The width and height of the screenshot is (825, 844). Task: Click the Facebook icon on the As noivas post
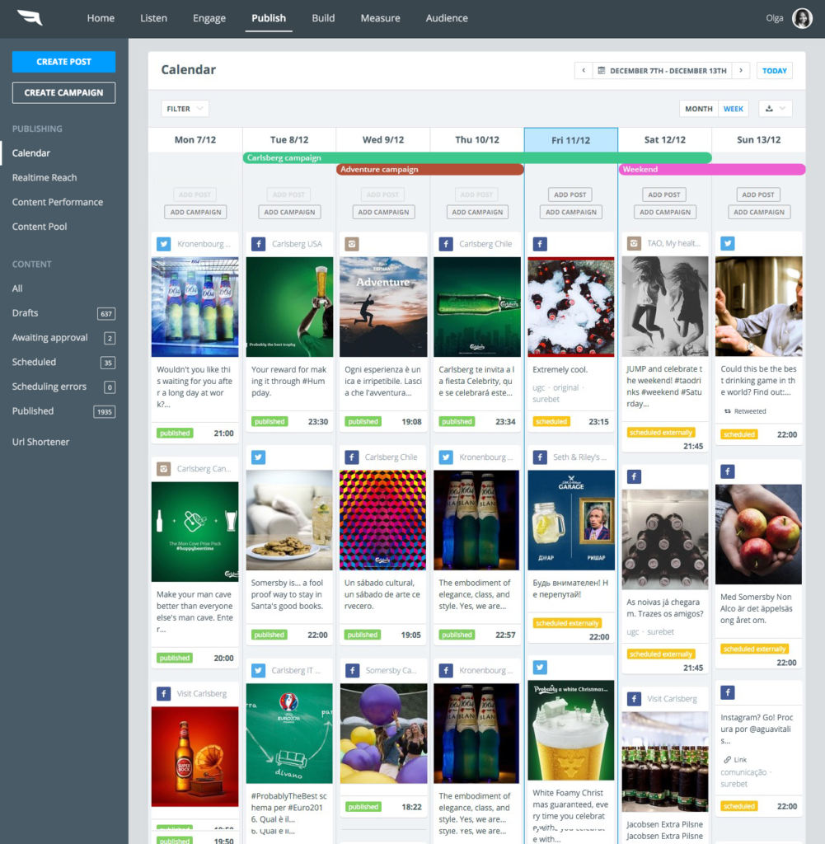pyautogui.click(x=634, y=476)
